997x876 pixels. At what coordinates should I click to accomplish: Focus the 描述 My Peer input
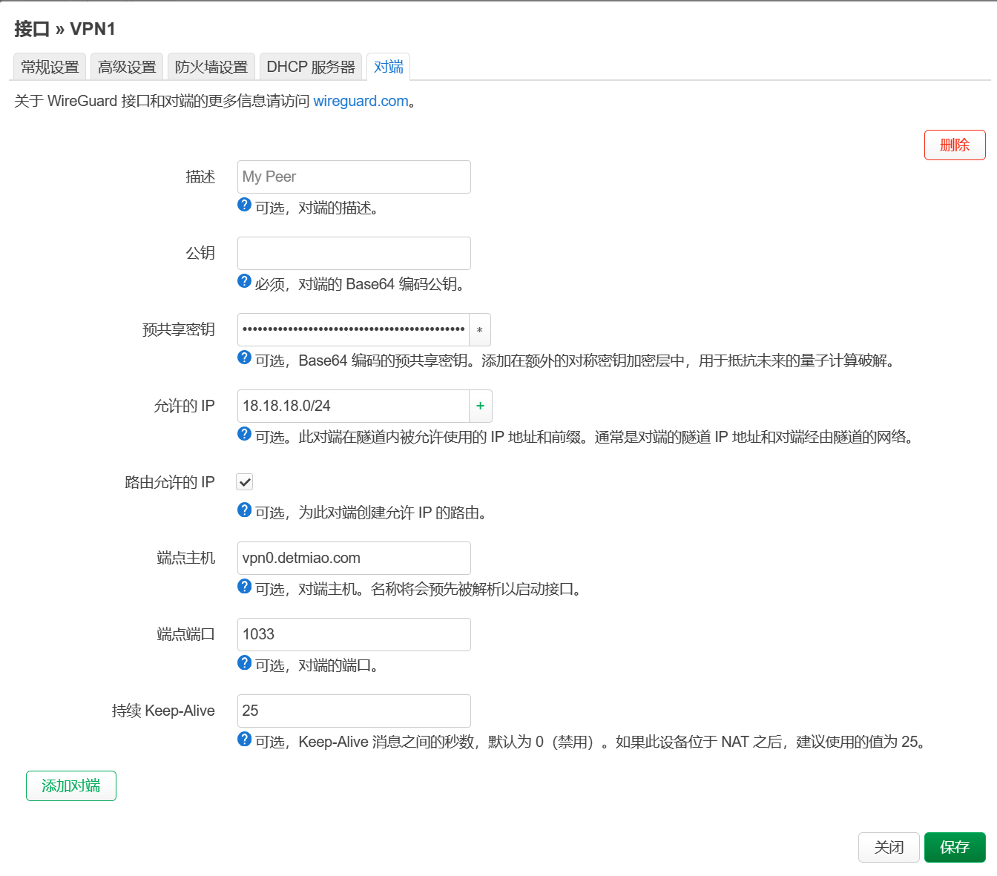pyautogui.click(x=354, y=177)
